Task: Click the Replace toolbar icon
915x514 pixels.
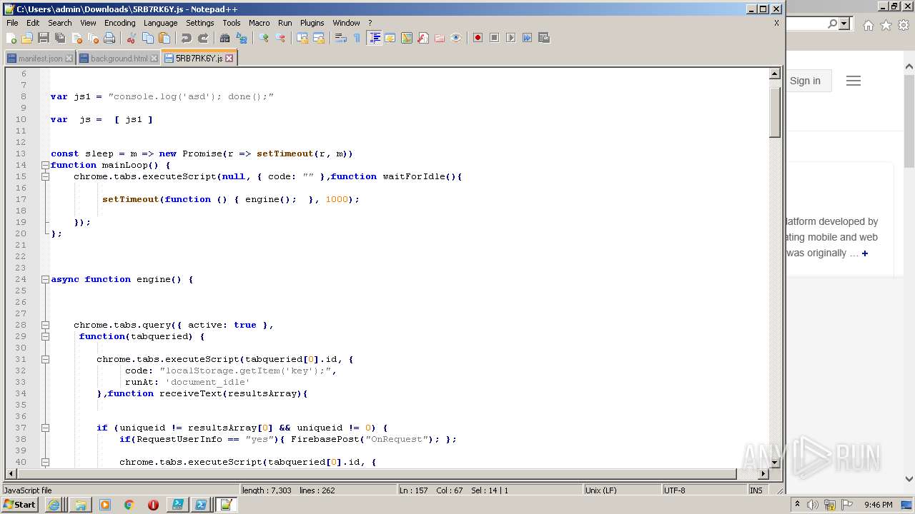Action: tap(242, 38)
